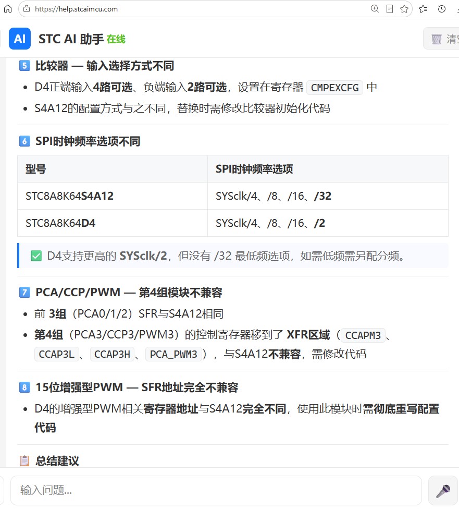Click the clear chat trash button

click(441, 39)
